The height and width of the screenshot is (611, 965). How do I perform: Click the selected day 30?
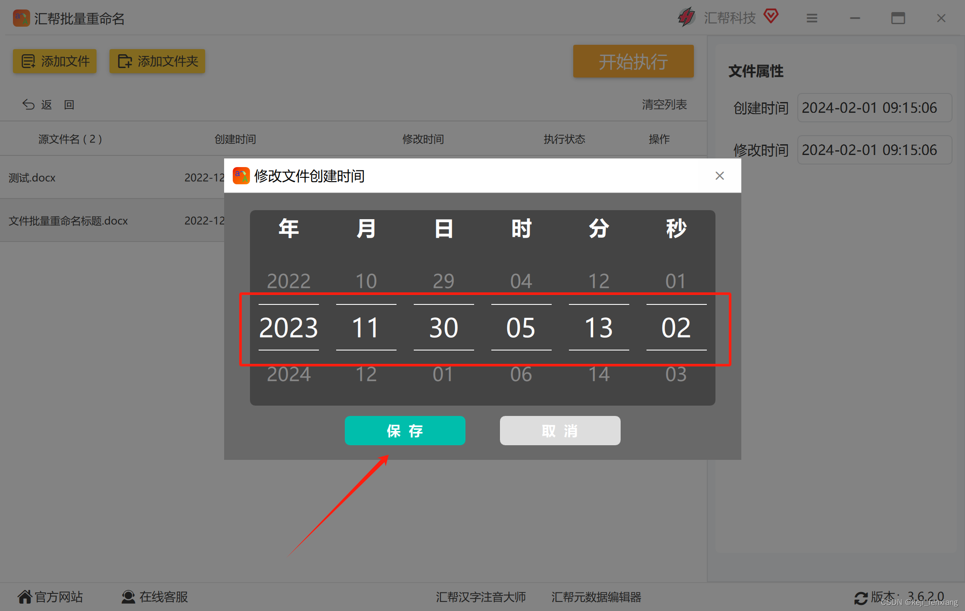443,327
